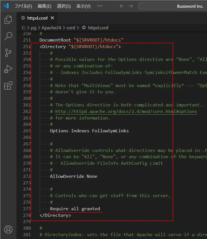
Task: Select the httpd.conf editor tab
Action: pos(37,18)
